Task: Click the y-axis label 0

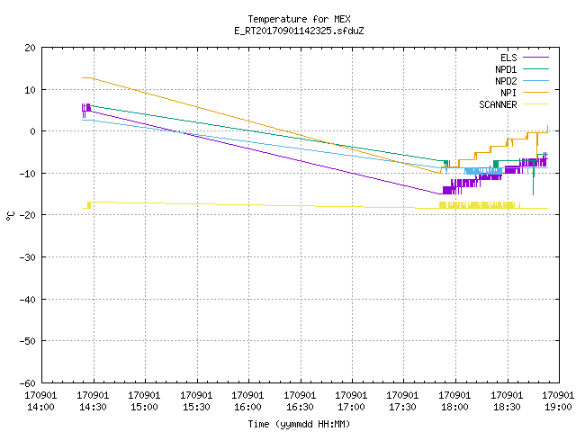Action: click(33, 131)
